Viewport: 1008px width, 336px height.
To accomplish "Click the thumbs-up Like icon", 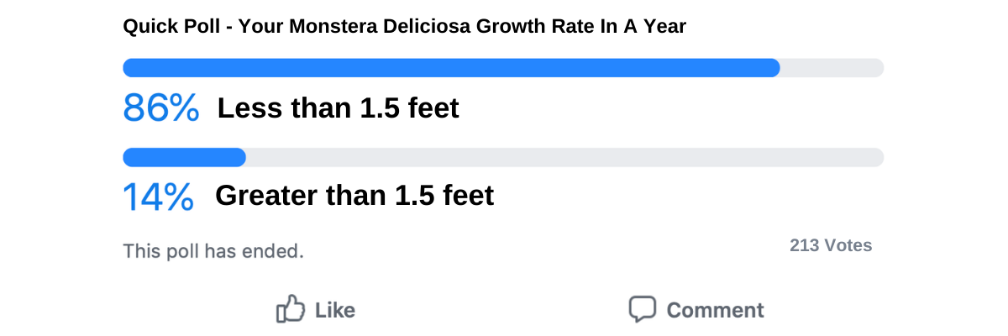I will (x=290, y=309).
